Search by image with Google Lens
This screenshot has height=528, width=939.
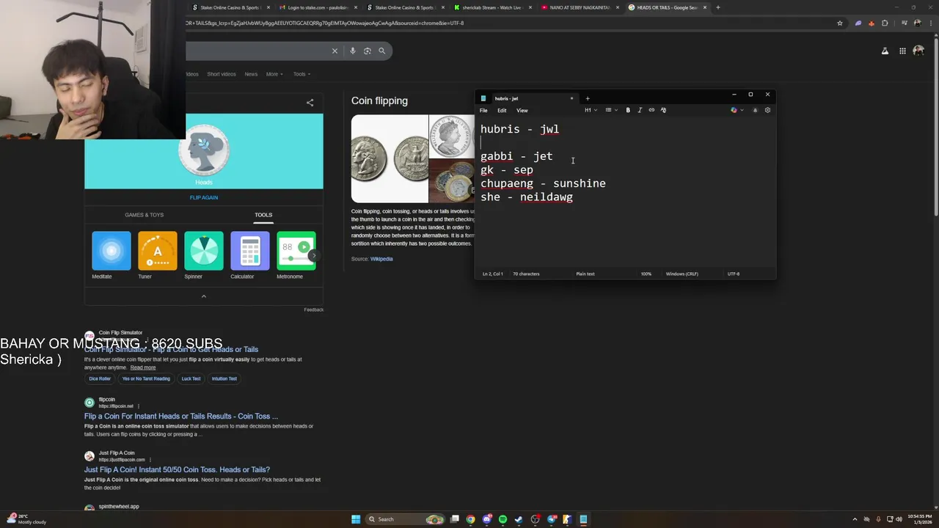(x=368, y=51)
